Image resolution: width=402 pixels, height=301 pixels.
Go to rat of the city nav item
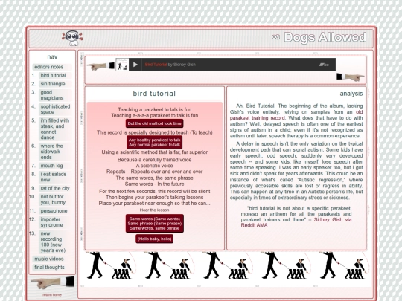[x=55, y=188]
